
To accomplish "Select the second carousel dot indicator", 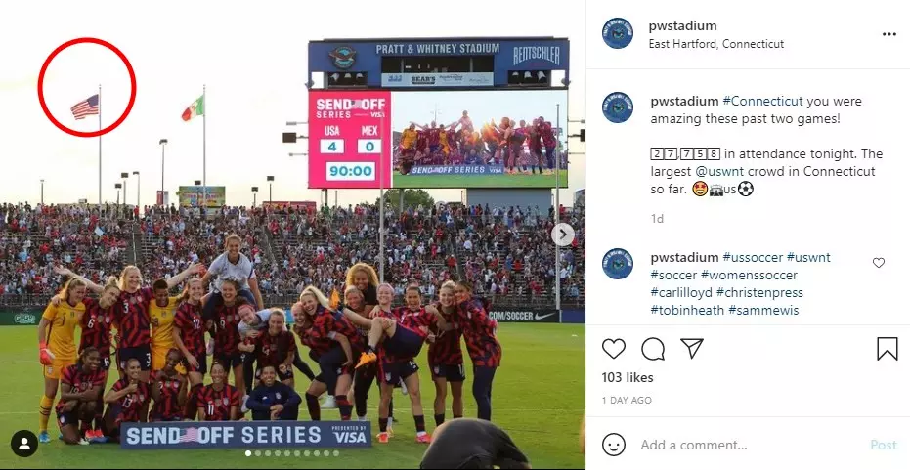I will (258, 453).
